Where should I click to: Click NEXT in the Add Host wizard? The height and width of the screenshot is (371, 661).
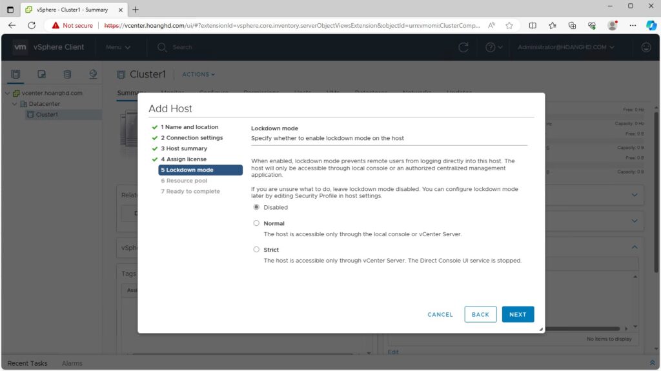click(x=518, y=314)
